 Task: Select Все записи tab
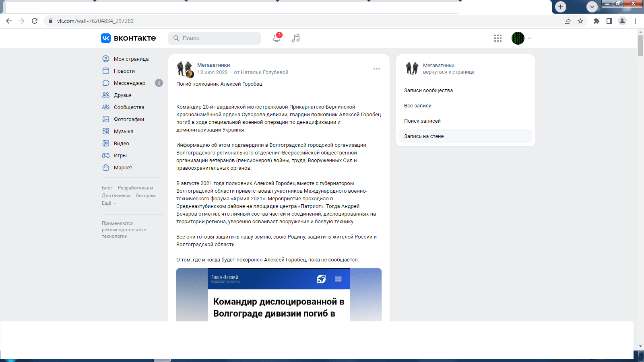[465, 106]
